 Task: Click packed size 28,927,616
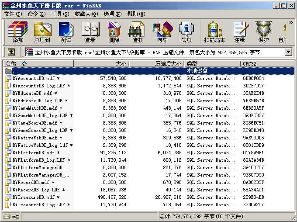click(x=168, y=197)
